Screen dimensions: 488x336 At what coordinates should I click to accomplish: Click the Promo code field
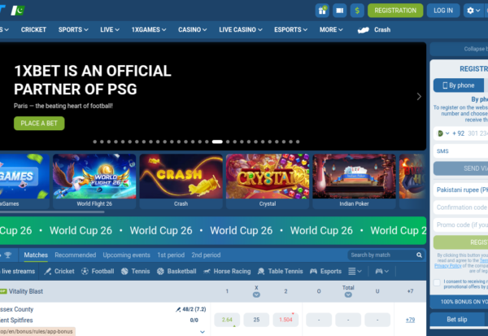(x=460, y=225)
